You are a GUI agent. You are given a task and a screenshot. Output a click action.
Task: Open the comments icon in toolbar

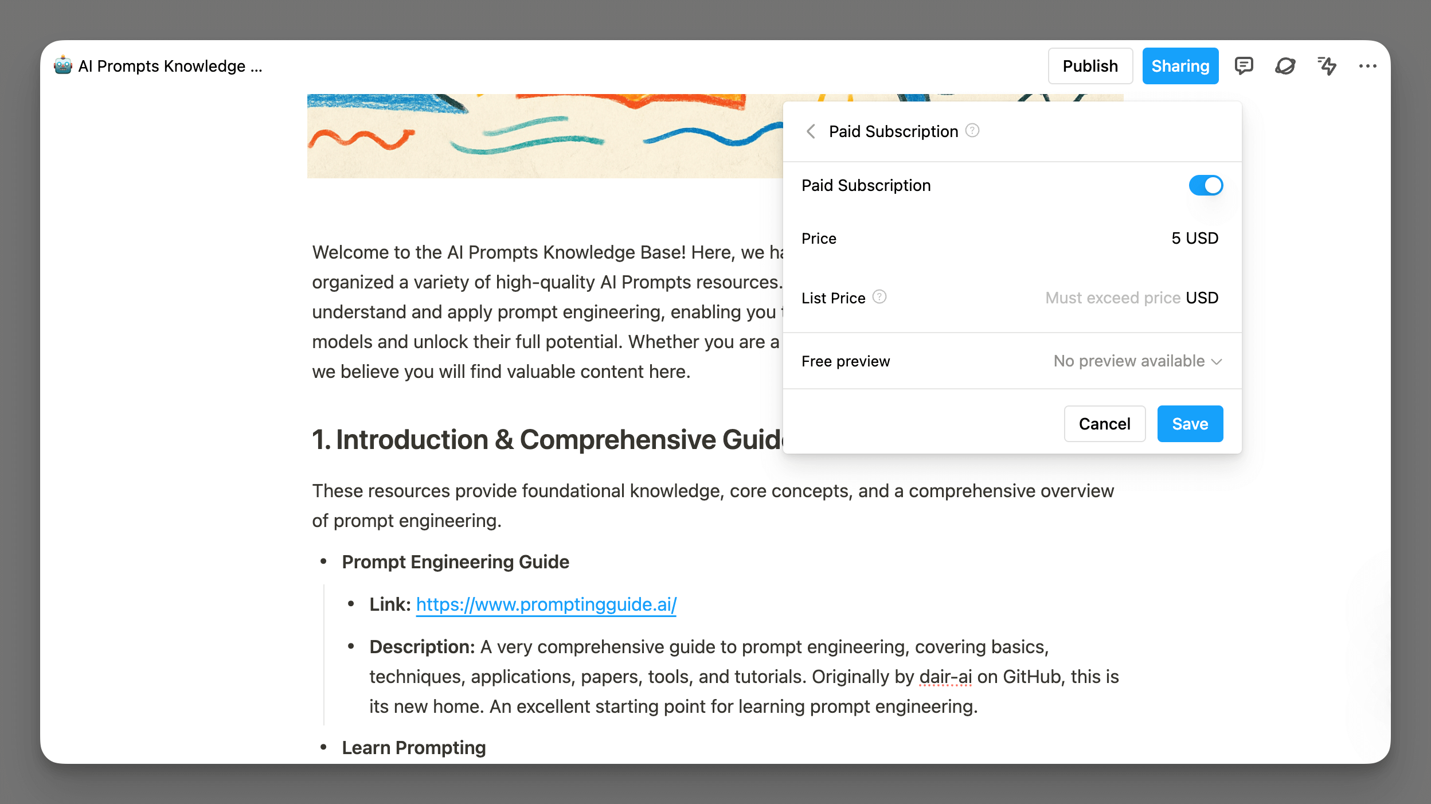[1244, 66]
